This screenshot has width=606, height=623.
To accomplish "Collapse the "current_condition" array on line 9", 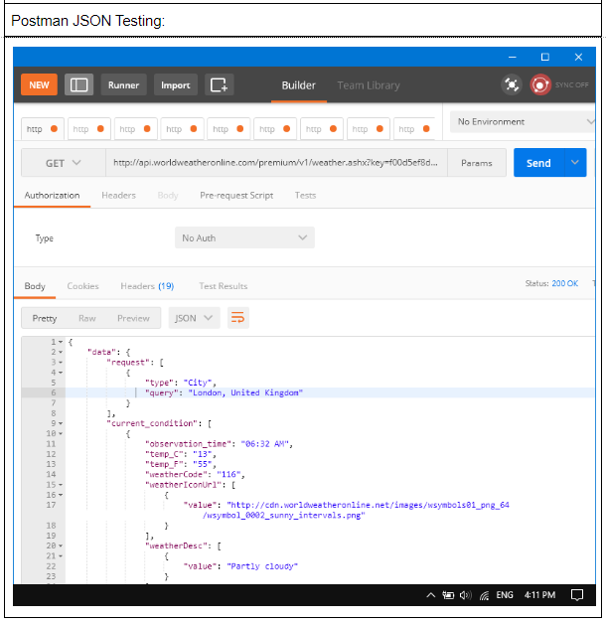I will click(61, 423).
